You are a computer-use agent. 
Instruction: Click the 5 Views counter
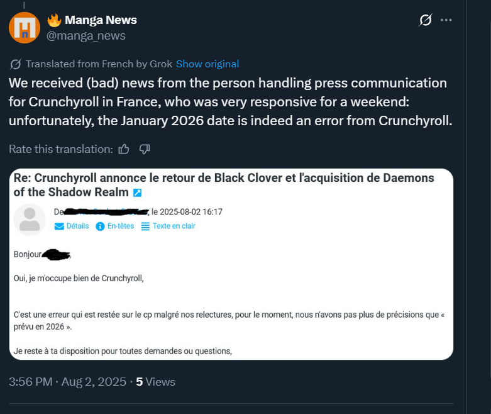(x=156, y=382)
